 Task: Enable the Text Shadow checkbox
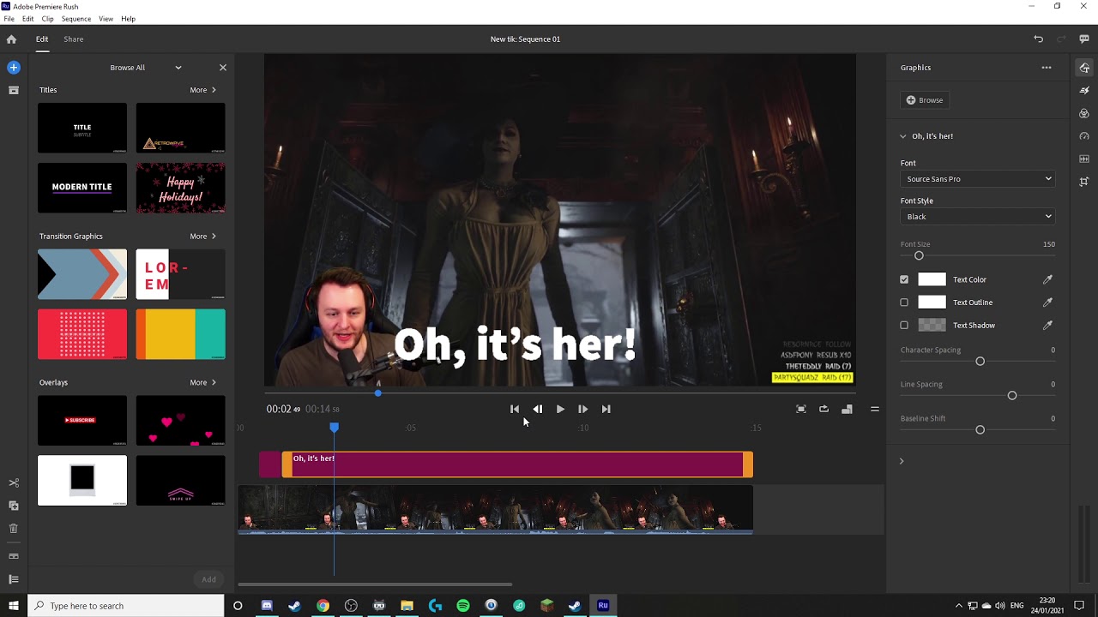[904, 326]
